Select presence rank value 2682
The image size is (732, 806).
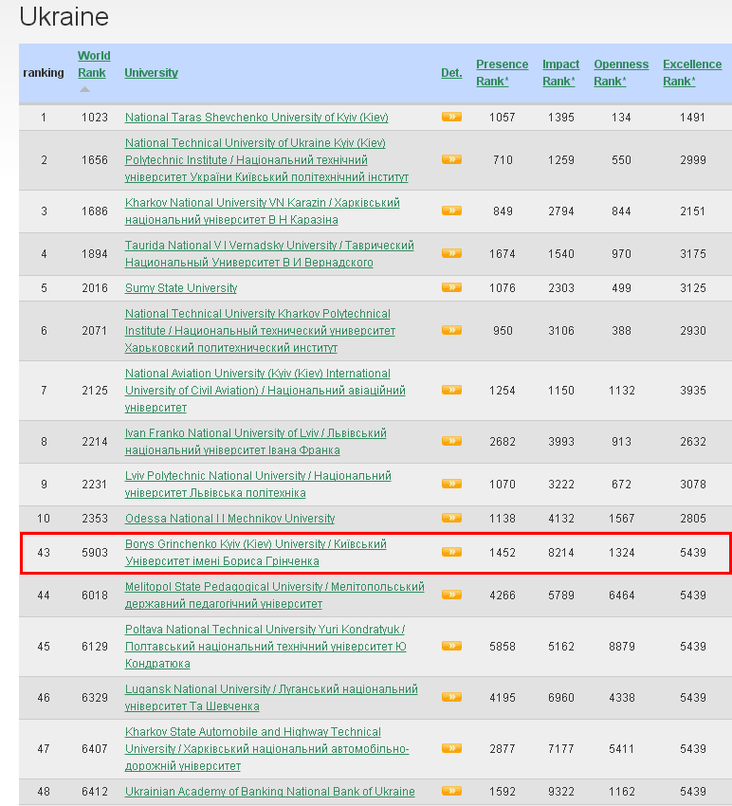(x=503, y=442)
